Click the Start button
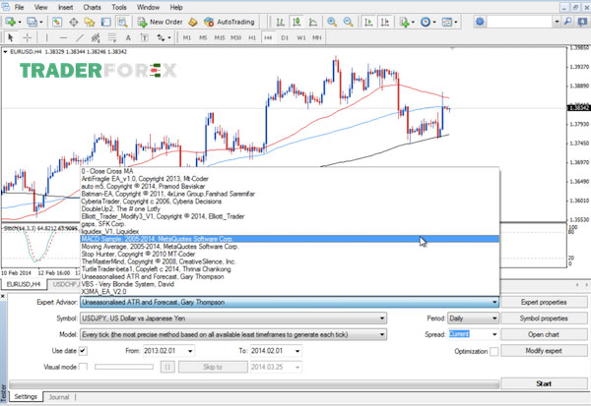The width and height of the screenshot is (591, 406). (x=544, y=383)
